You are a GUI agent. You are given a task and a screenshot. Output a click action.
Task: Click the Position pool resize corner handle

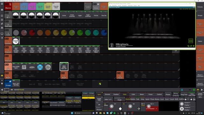click(178, 61)
